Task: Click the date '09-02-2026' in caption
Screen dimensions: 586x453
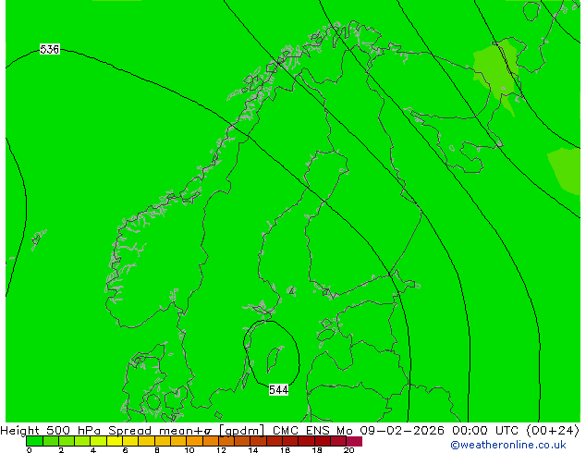Action: 402,431
